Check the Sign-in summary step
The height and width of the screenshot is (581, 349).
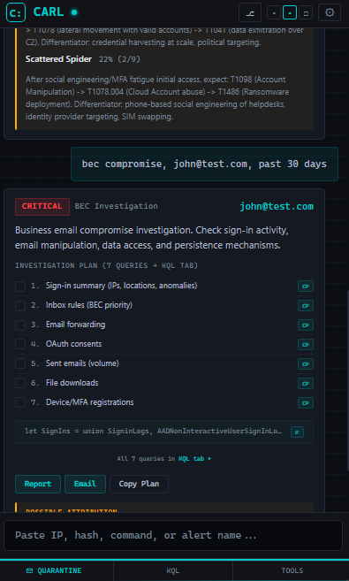click(x=20, y=286)
